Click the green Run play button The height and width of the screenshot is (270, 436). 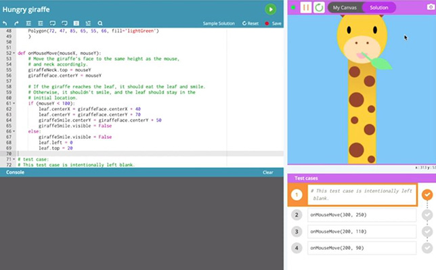click(x=270, y=9)
